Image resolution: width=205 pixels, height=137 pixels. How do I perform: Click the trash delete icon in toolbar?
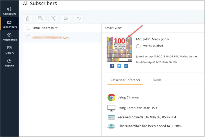(x=28, y=18)
